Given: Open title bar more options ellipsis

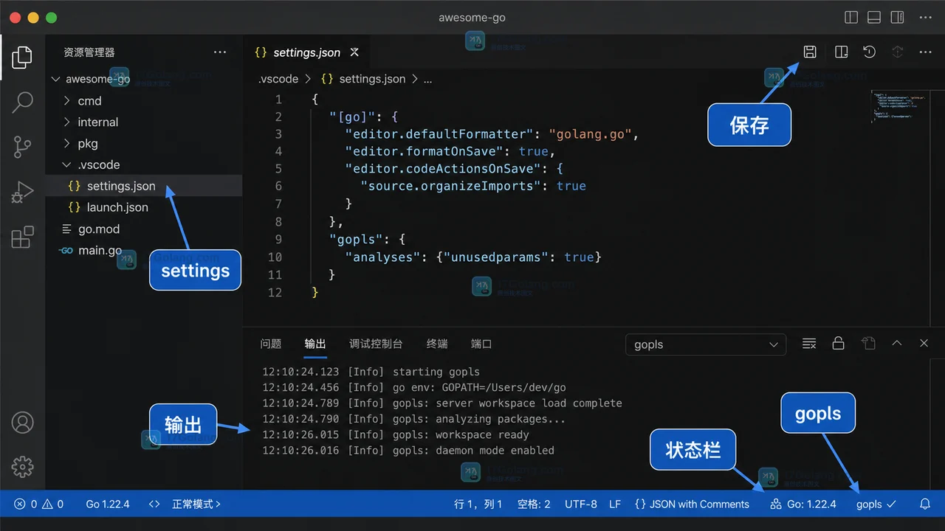Looking at the screenshot, I should (x=925, y=17).
